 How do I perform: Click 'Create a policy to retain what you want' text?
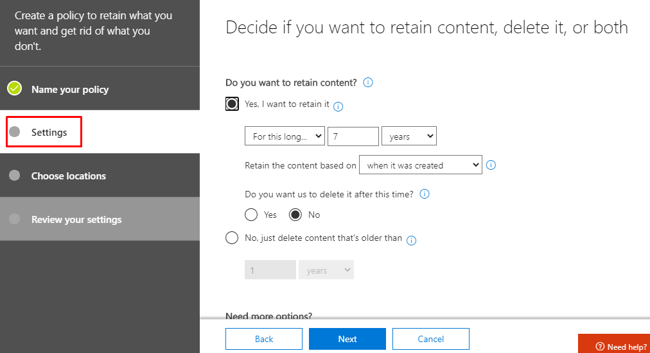click(93, 31)
